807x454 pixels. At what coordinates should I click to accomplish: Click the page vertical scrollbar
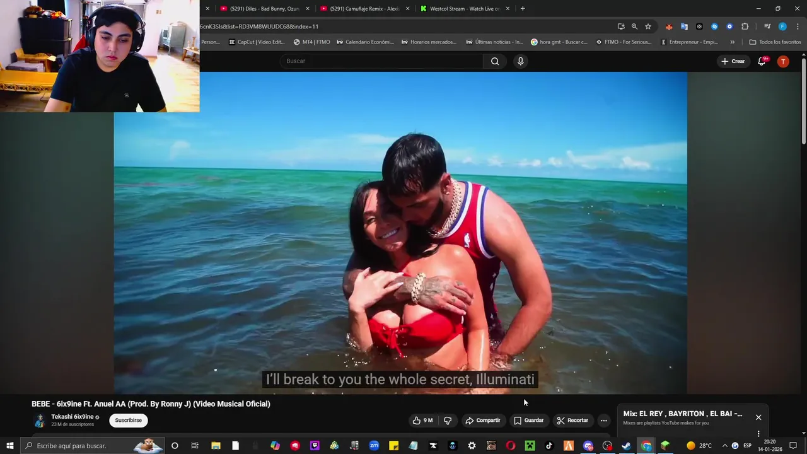804,101
